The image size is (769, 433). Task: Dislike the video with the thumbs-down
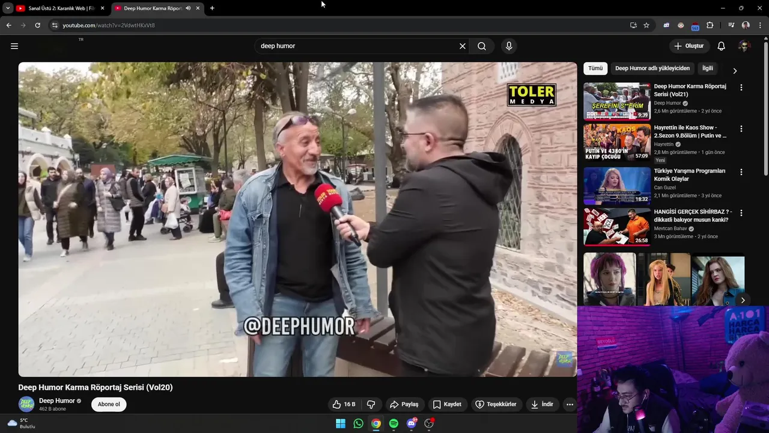click(371, 404)
